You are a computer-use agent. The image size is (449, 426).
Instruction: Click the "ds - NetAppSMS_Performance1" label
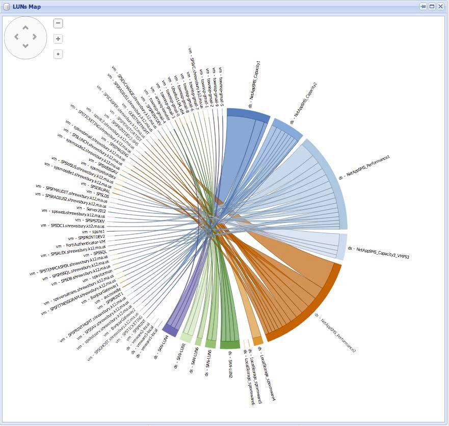pyautogui.click(x=364, y=167)
